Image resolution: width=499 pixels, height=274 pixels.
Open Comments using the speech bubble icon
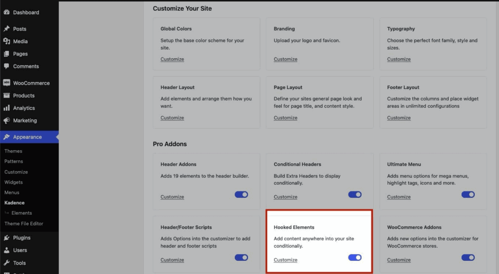pos(6,66)
